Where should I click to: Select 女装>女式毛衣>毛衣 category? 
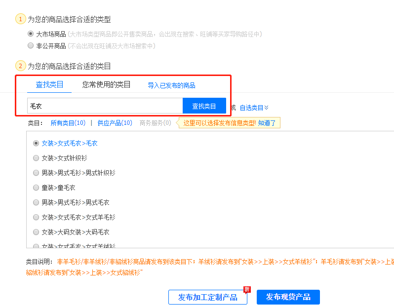tap(36, 143)
